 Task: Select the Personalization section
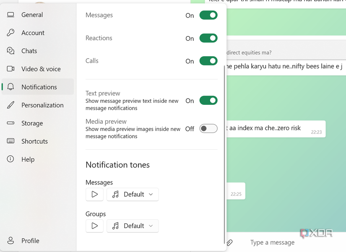(x=38, y=105)
